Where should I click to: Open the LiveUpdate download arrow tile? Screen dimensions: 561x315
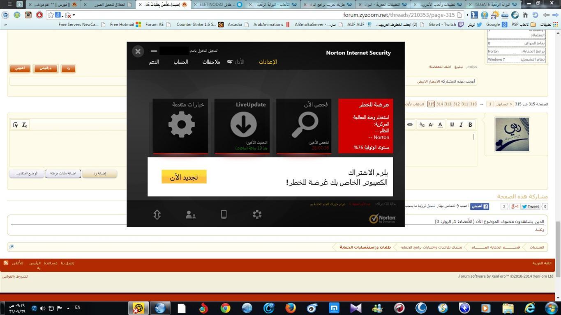[x=242, y=126]
